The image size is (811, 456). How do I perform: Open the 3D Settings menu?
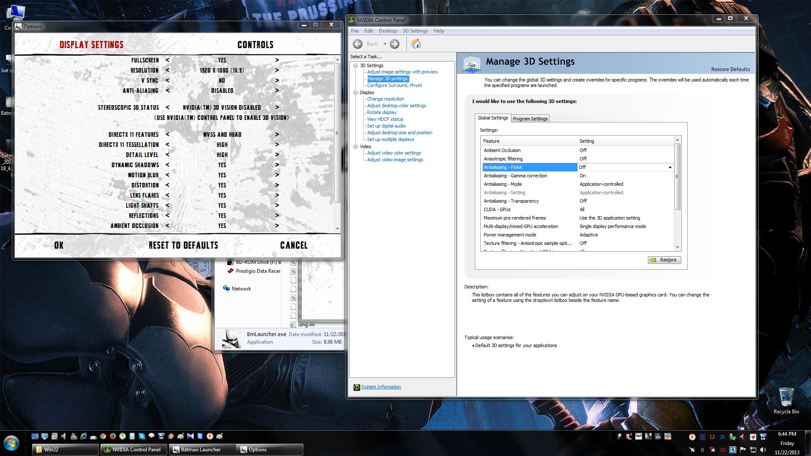415,31
